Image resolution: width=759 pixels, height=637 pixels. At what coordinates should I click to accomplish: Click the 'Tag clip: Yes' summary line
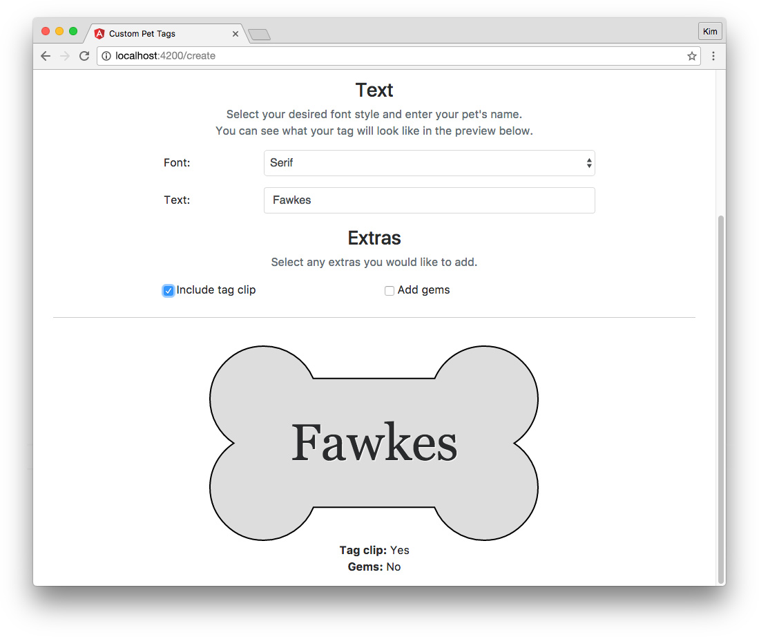pos(374,550)
